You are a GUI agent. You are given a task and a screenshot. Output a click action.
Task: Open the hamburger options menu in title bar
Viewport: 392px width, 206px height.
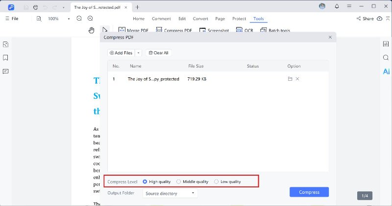click(x=349, y=6)
